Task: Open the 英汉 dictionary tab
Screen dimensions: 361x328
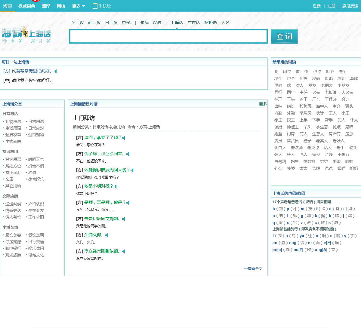Action: (x=77, y=23)
